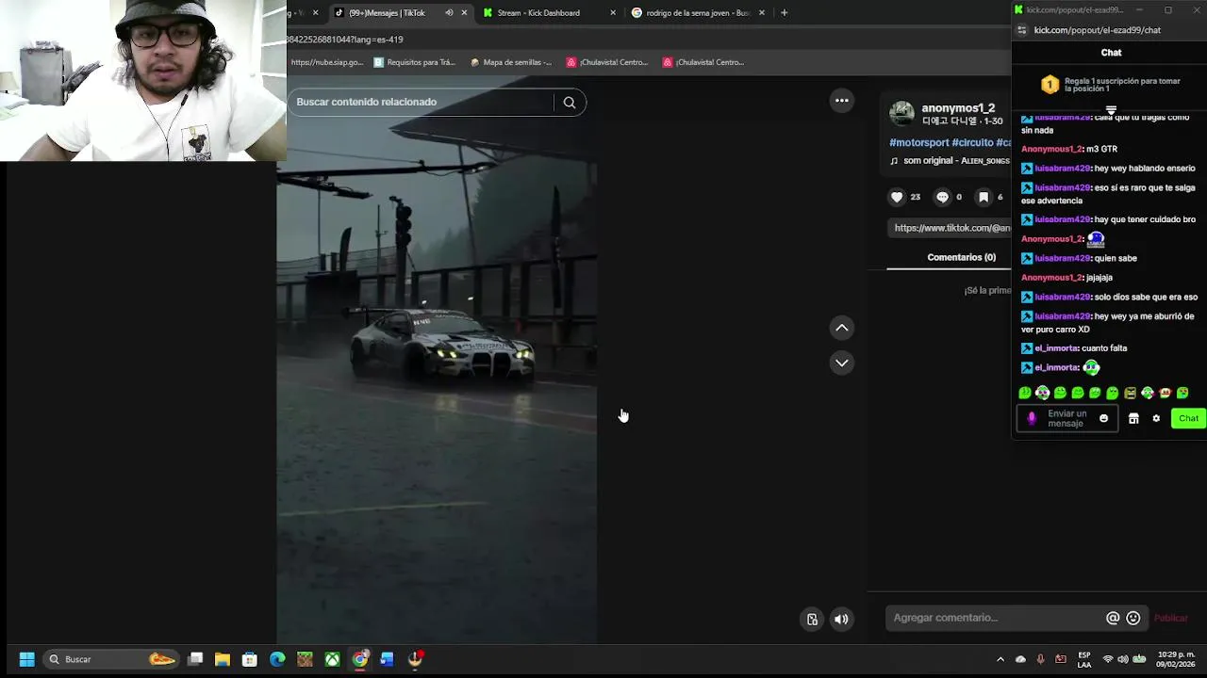Open emoji picker in TikTok comment box
This screenshot has height=678, width=1207.
(1133, 618)
